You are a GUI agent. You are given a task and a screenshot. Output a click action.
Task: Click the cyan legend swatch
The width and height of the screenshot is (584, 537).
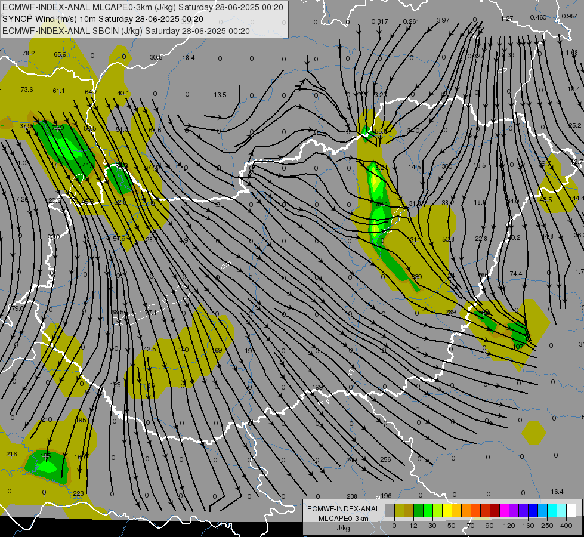[x=553, y=510]
